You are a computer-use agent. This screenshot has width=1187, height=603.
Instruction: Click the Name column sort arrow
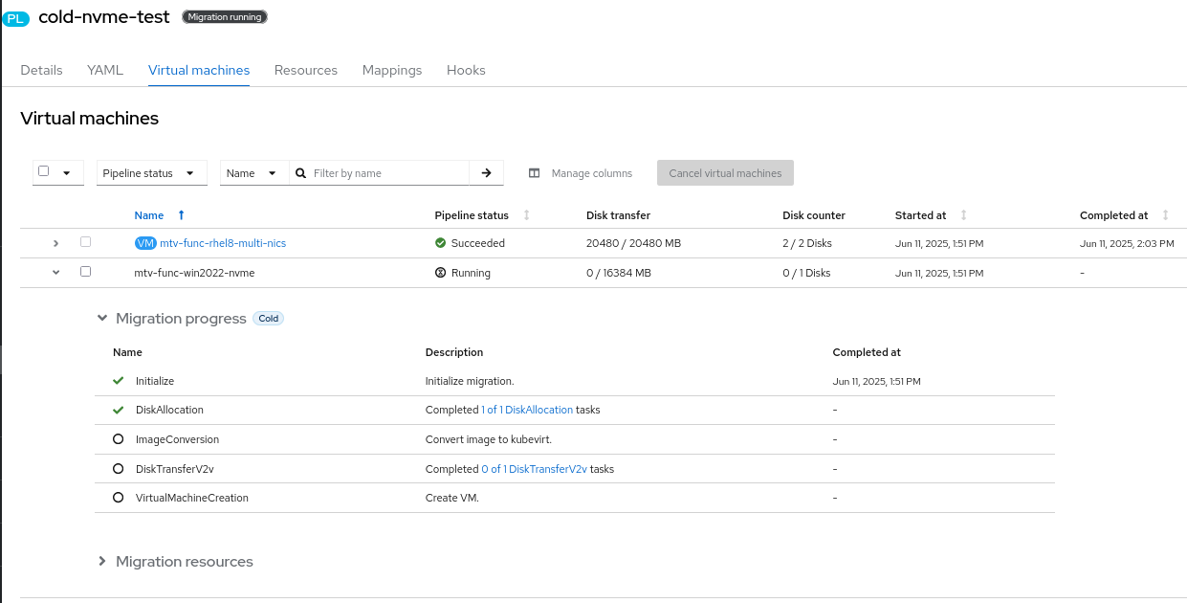pyautogui.click(x=182, y=215)
